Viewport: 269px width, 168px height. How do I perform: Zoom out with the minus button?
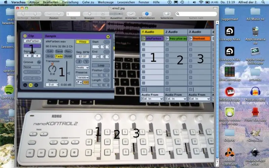tap(49, 14)
